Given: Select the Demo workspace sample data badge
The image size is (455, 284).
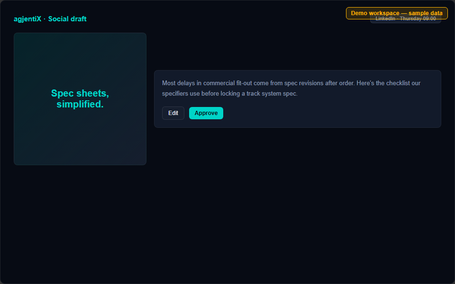Looking at the screenshot, I should 397,13.
